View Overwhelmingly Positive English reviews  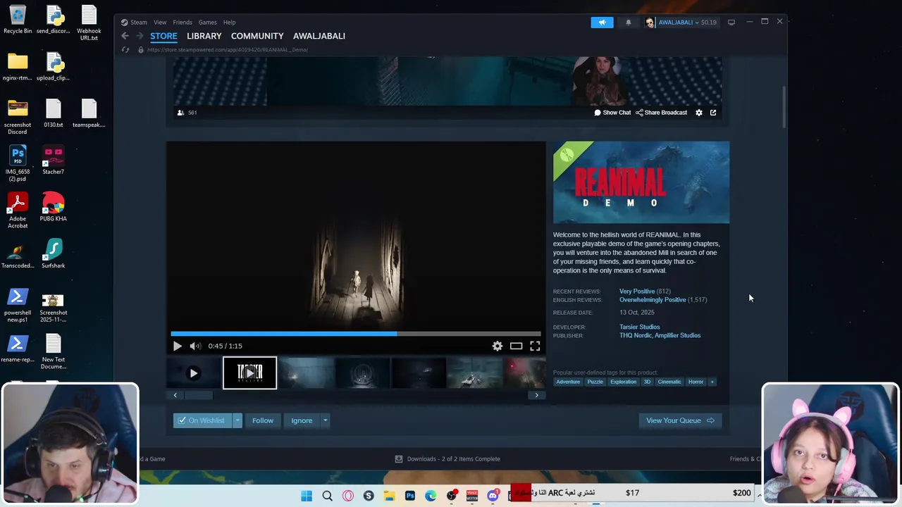[653, 299]
